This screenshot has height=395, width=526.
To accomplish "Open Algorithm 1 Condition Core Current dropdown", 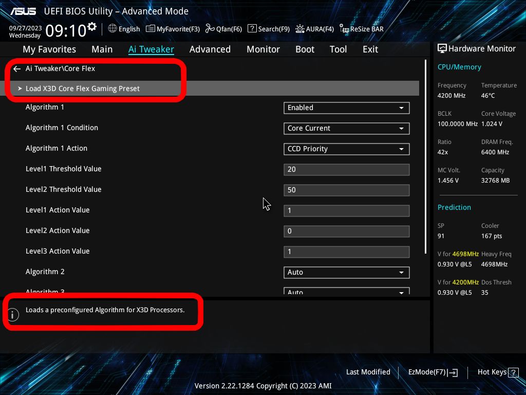I will click(347, 128).
